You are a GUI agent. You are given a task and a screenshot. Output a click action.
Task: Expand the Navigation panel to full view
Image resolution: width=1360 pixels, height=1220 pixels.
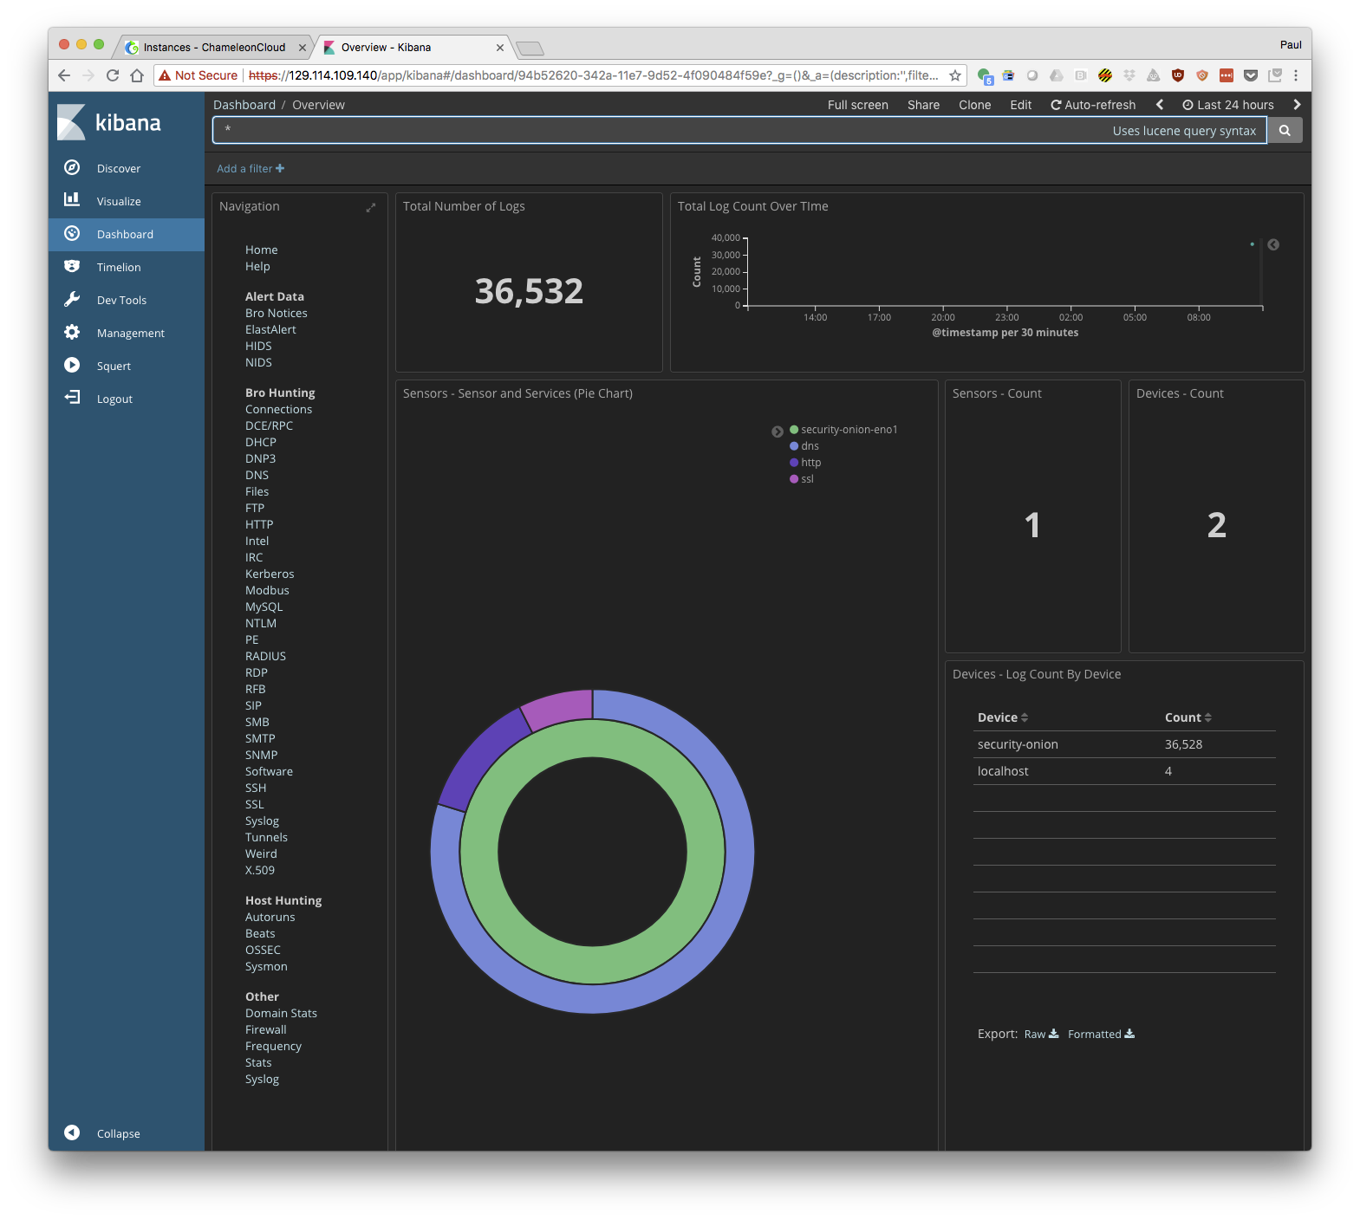[371, 208]
